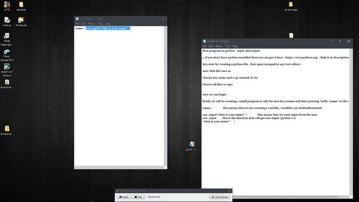
Task: Click the left Notepad's horizontal scrollbar
Action: (x=119, y=167)
